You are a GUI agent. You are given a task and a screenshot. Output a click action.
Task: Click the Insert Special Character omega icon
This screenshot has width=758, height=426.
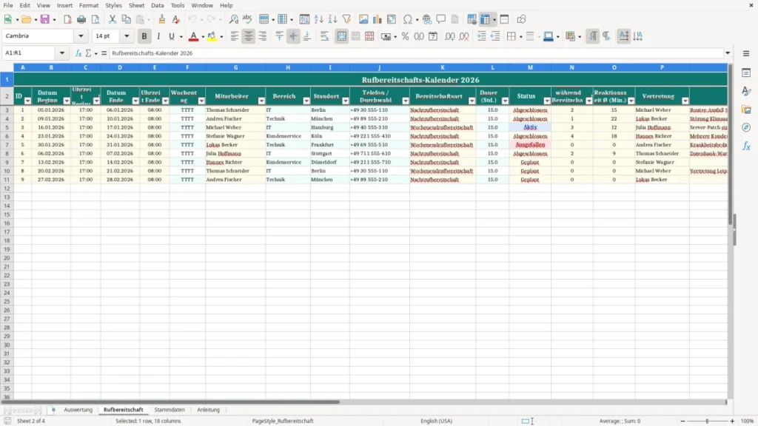click(408, 19)
